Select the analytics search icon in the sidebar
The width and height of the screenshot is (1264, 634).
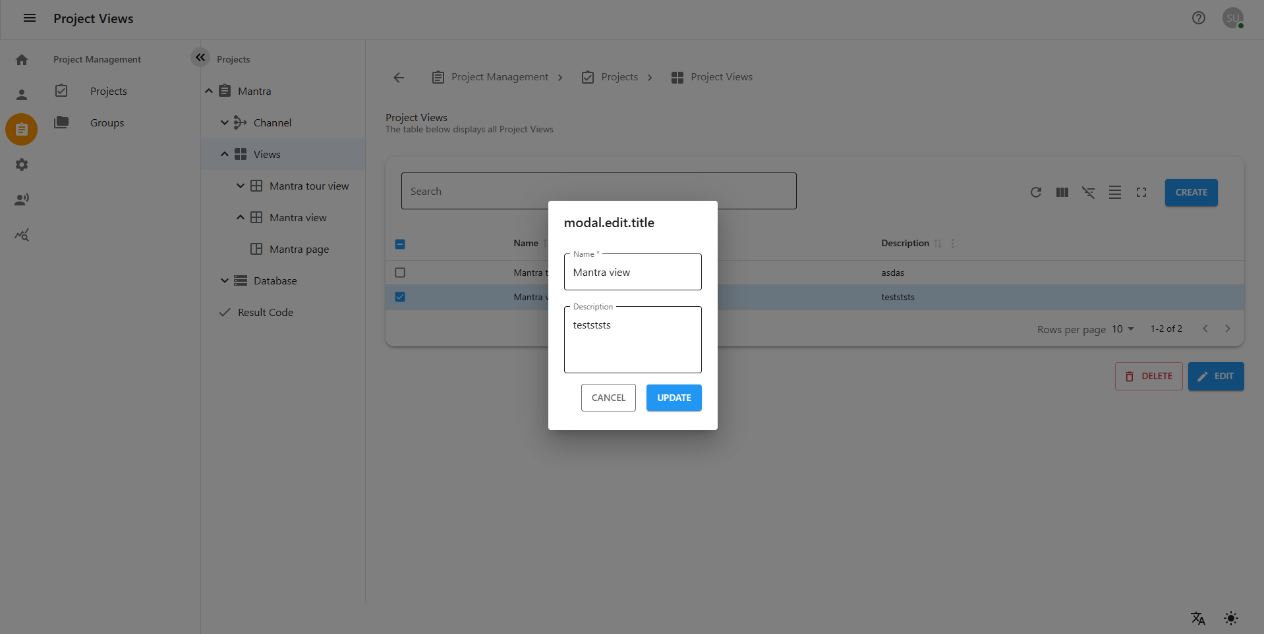click(21, 234)
